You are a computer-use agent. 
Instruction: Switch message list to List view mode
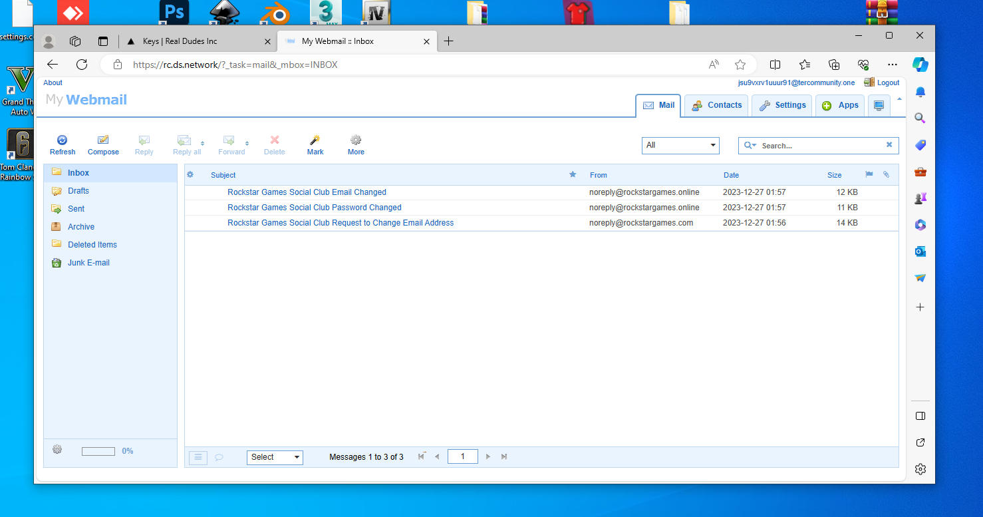click(198, 457)
